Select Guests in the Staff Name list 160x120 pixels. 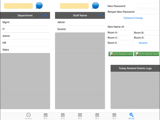[80, 29]
